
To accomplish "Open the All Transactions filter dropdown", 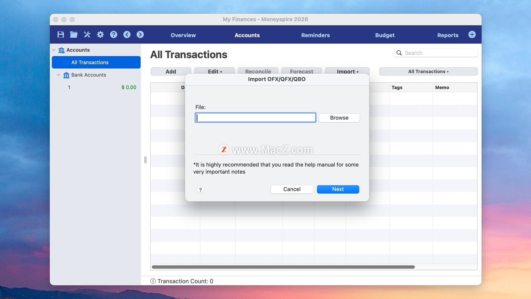I will pos(428,71).
